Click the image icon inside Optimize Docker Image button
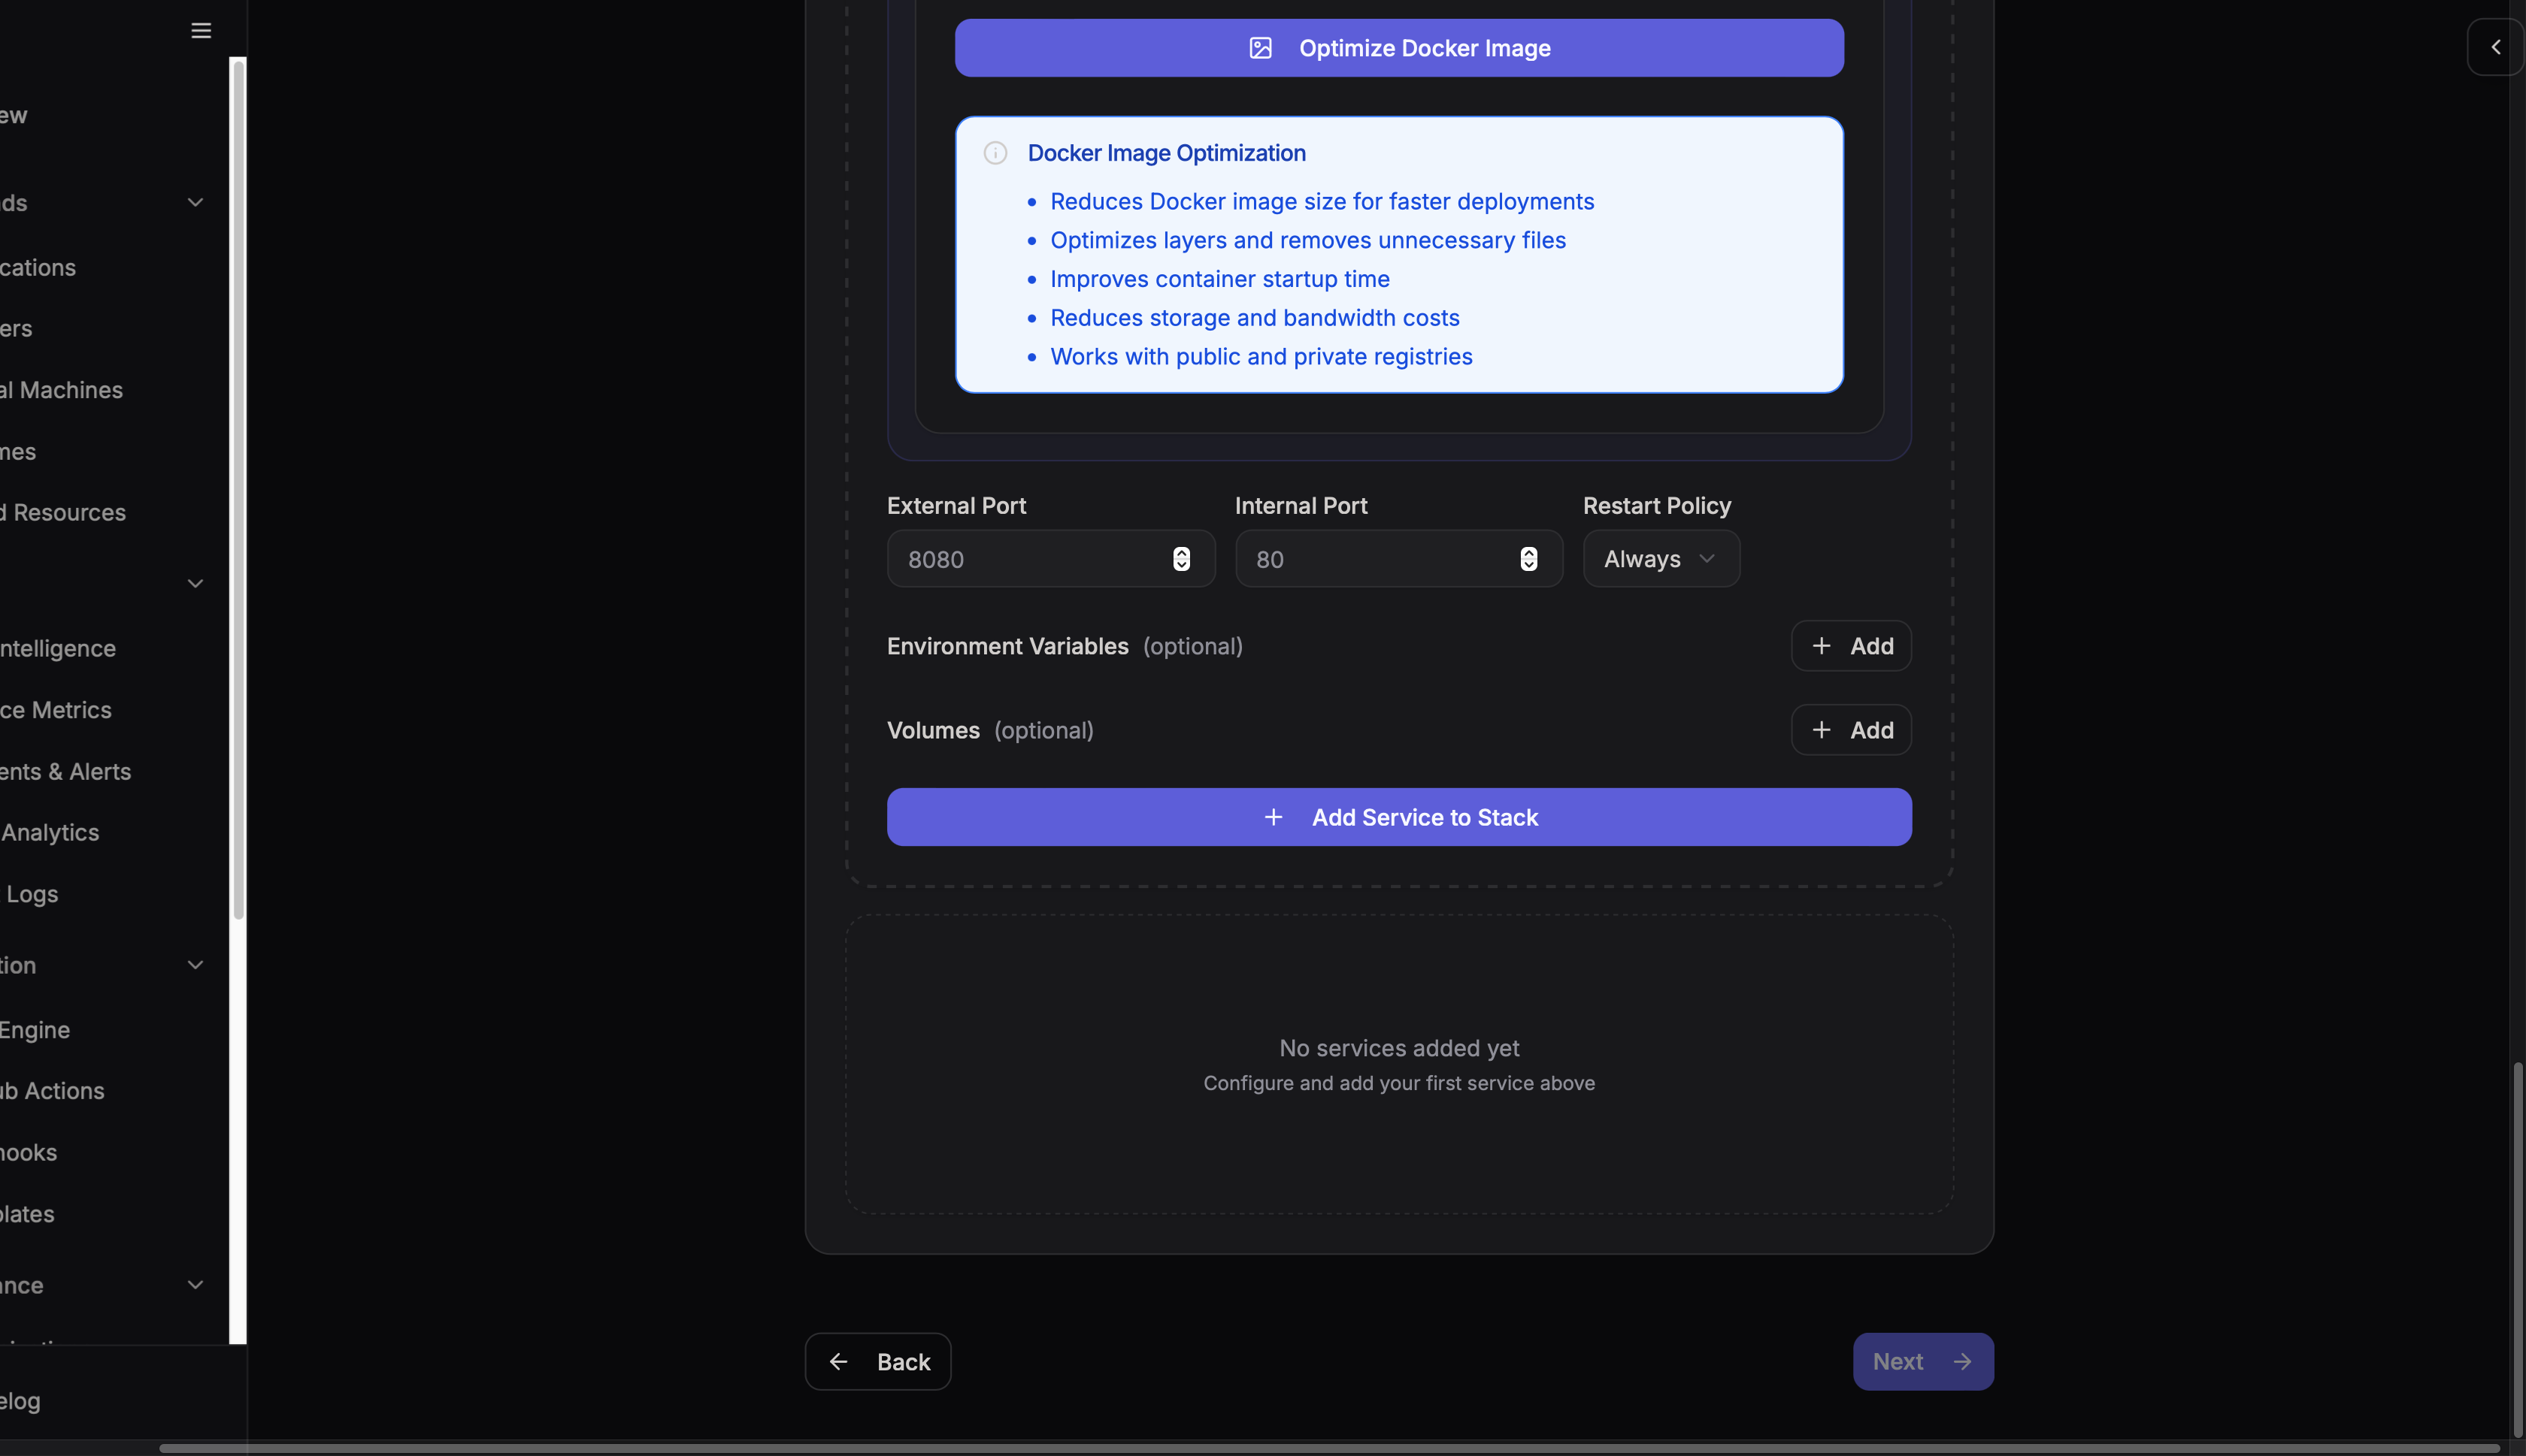The width and height of the screenshot is (2526, 1456). coord(1259,47)
